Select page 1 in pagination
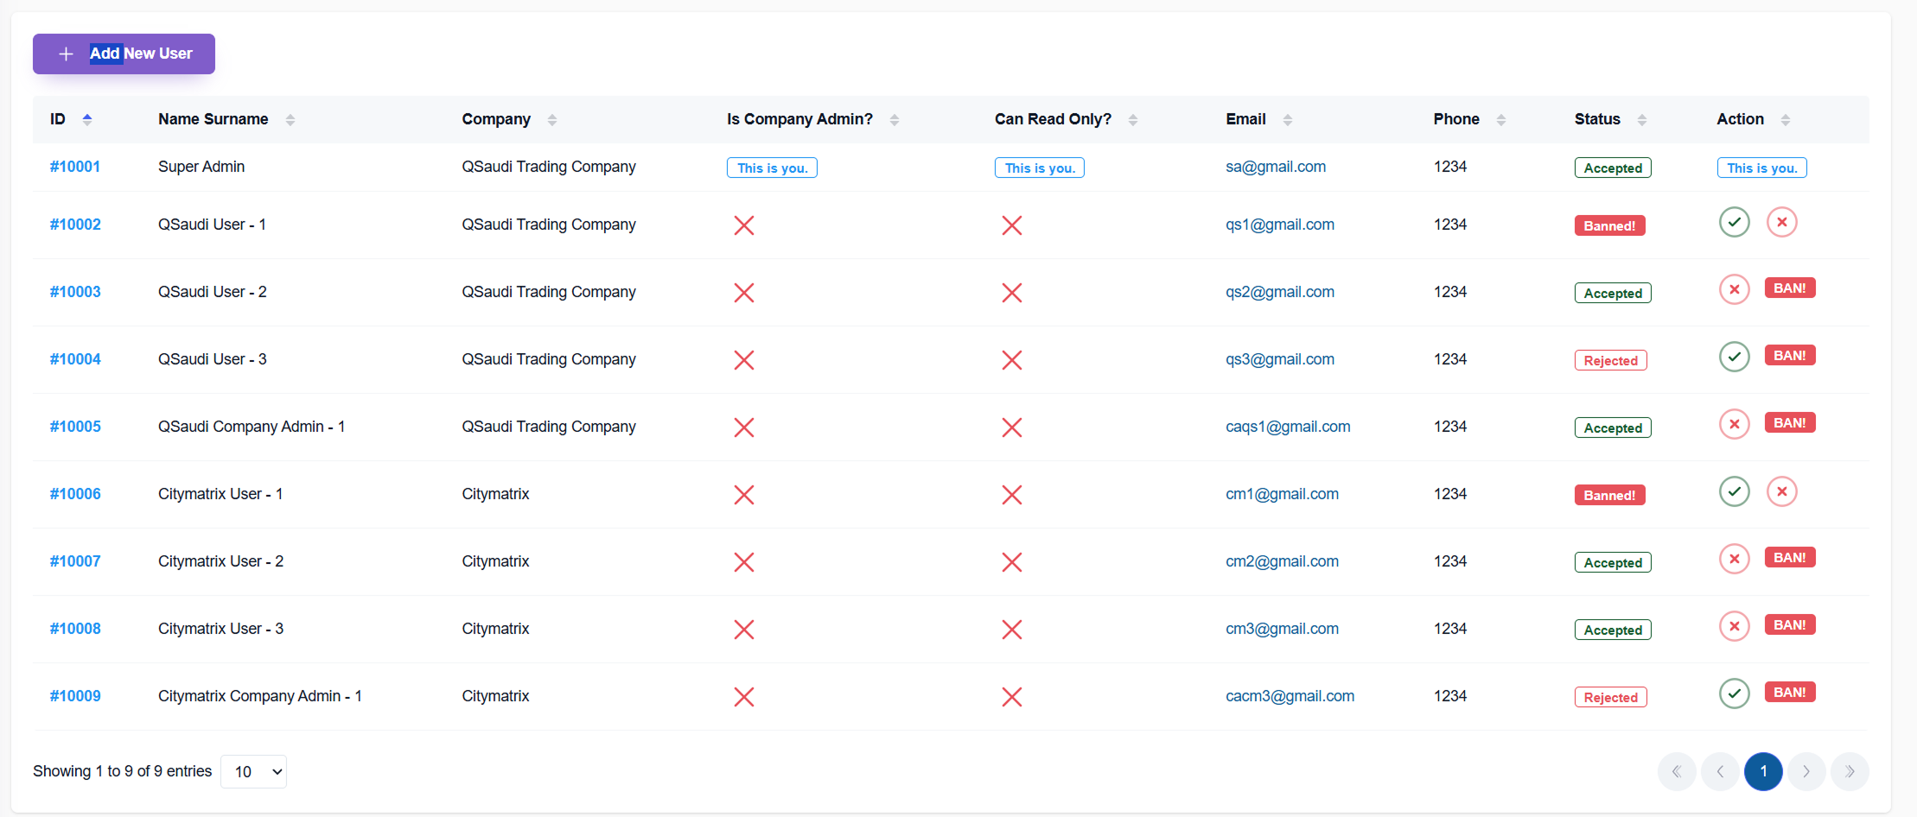 1762,771
